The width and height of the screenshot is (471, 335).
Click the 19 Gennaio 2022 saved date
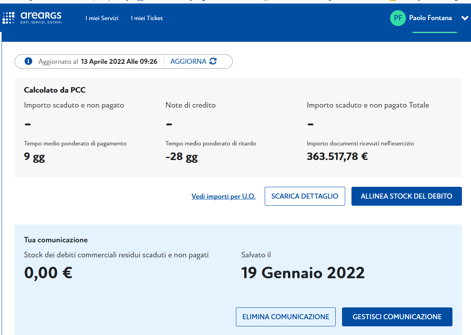click(x=303, y=272)
